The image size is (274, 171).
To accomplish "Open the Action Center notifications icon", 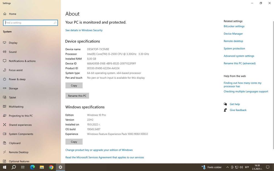I will coord(267,167).
